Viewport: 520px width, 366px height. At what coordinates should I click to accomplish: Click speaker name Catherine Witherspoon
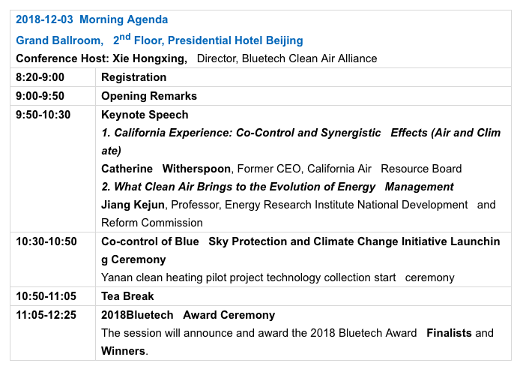click(166, 169)
